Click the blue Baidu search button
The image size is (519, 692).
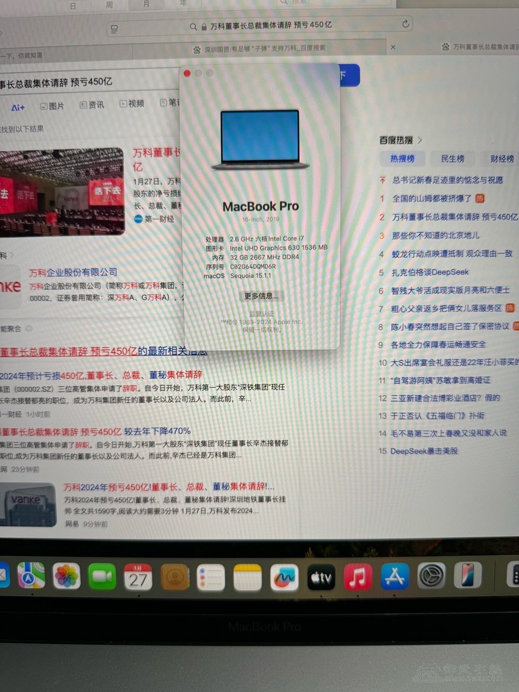point(349,75)
